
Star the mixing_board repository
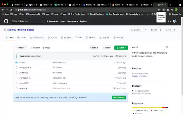(154, 30)
